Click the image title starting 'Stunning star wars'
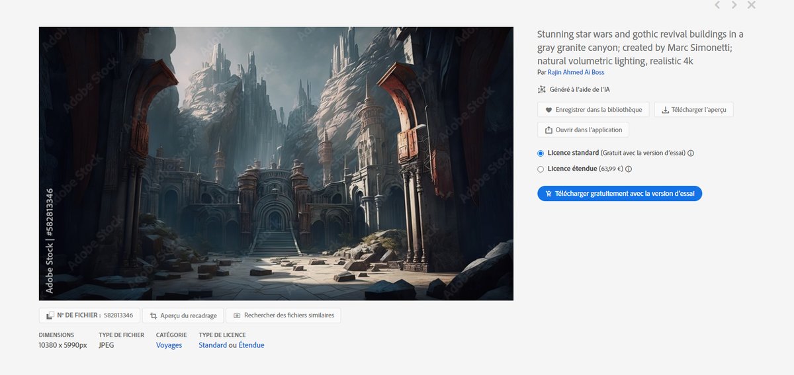This screenshot has height=375, width=794. [x=640, y=48]
